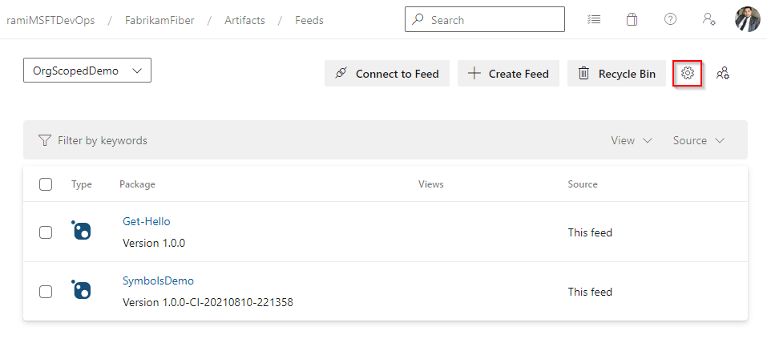The width and height of the screenshot is (767, 339).
Task: Toggle the select-all packages checkbox
Action: pos(46,184)
